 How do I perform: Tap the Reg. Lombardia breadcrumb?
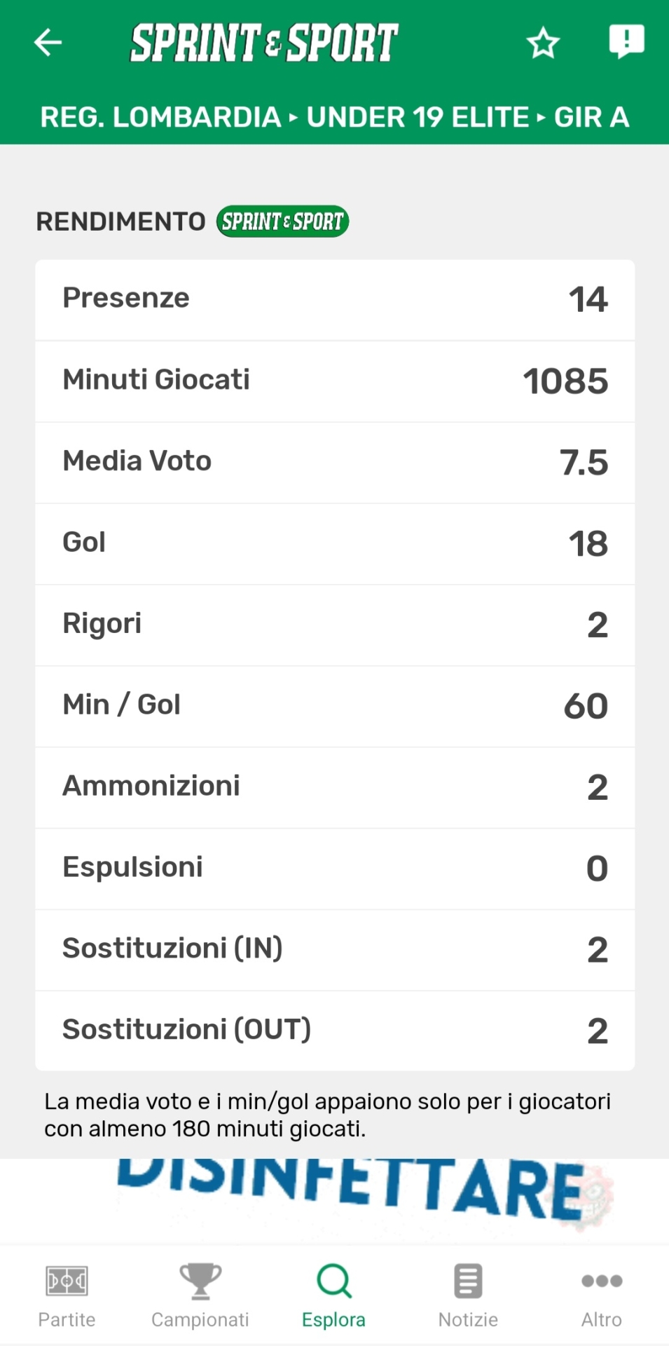pos(160,117)
